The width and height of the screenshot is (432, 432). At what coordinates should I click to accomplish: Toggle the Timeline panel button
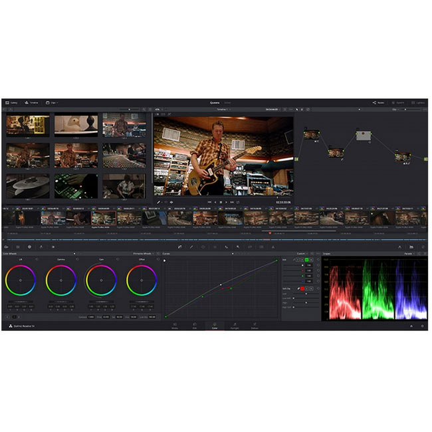(31, 103)
